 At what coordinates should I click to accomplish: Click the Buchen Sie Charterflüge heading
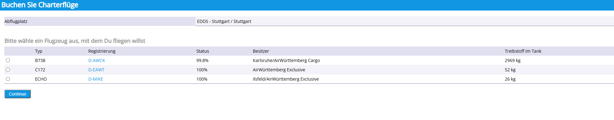point(40,5)
